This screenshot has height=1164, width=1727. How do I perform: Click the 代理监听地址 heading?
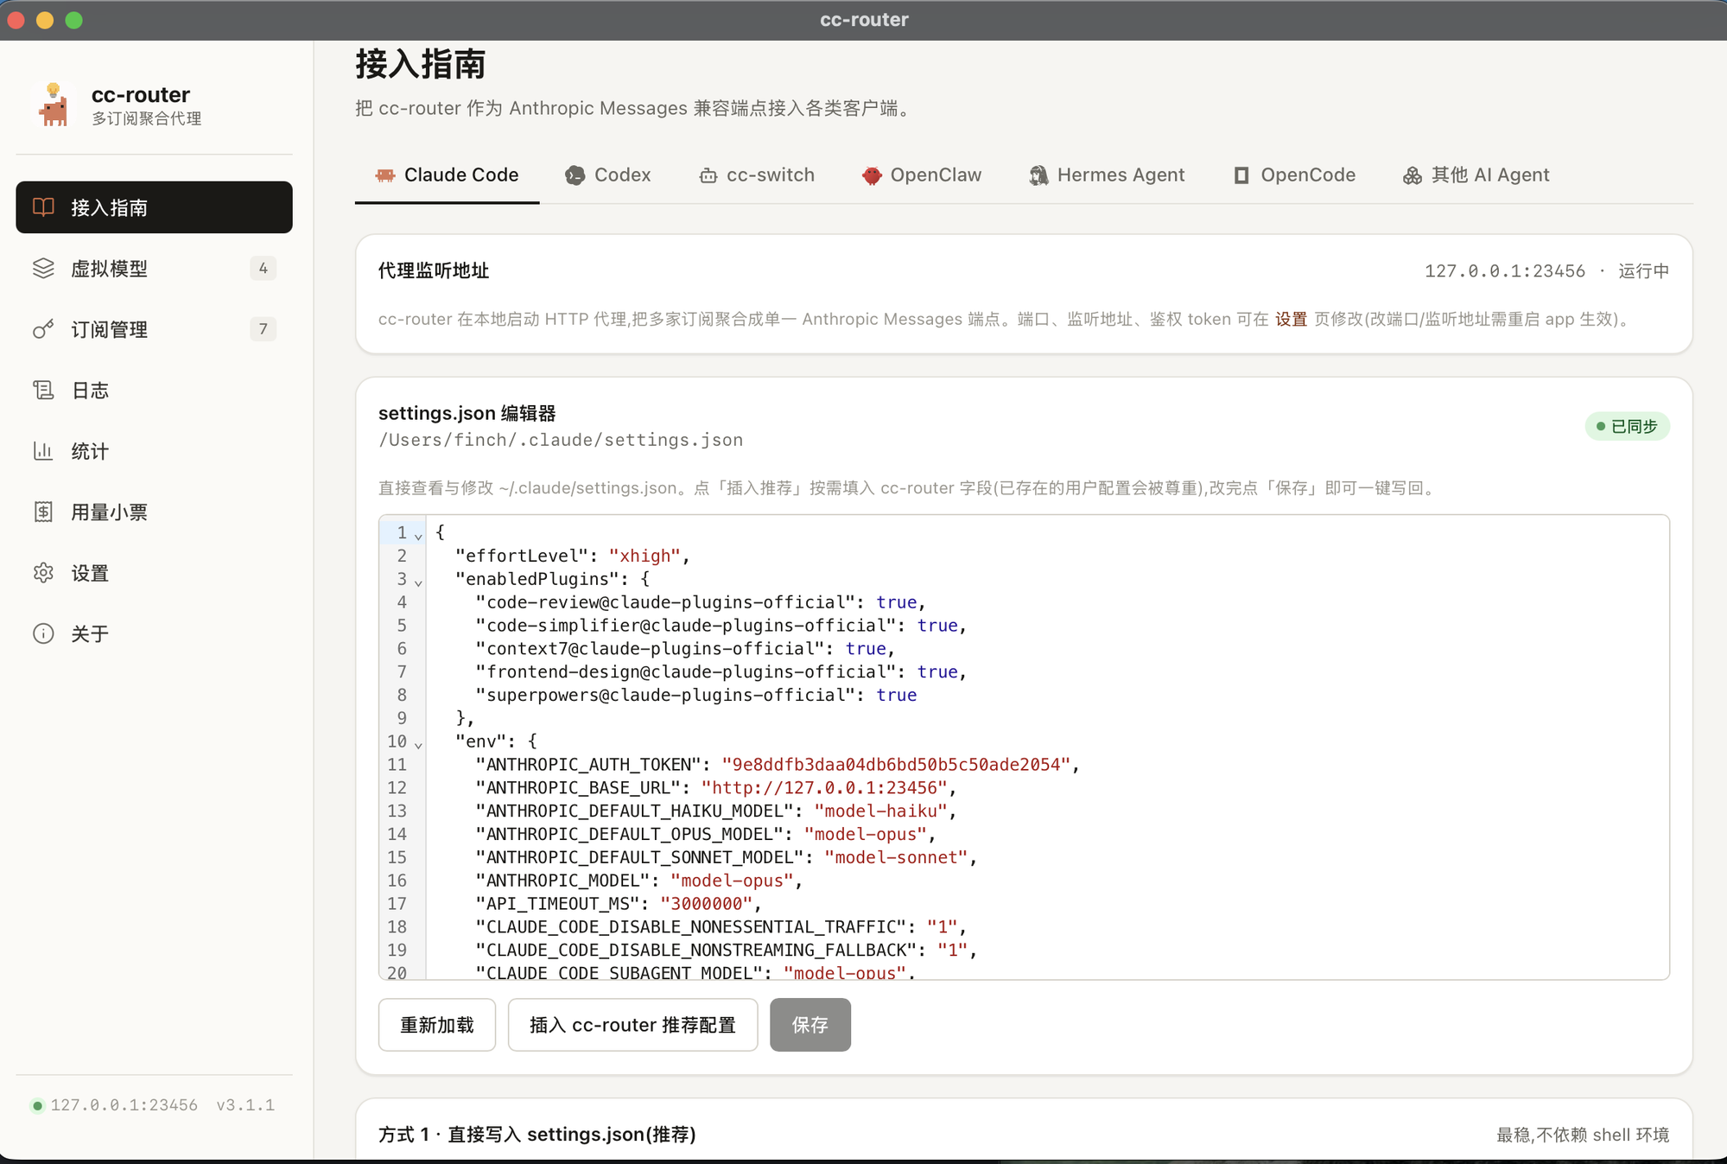[x=434, y=270]
